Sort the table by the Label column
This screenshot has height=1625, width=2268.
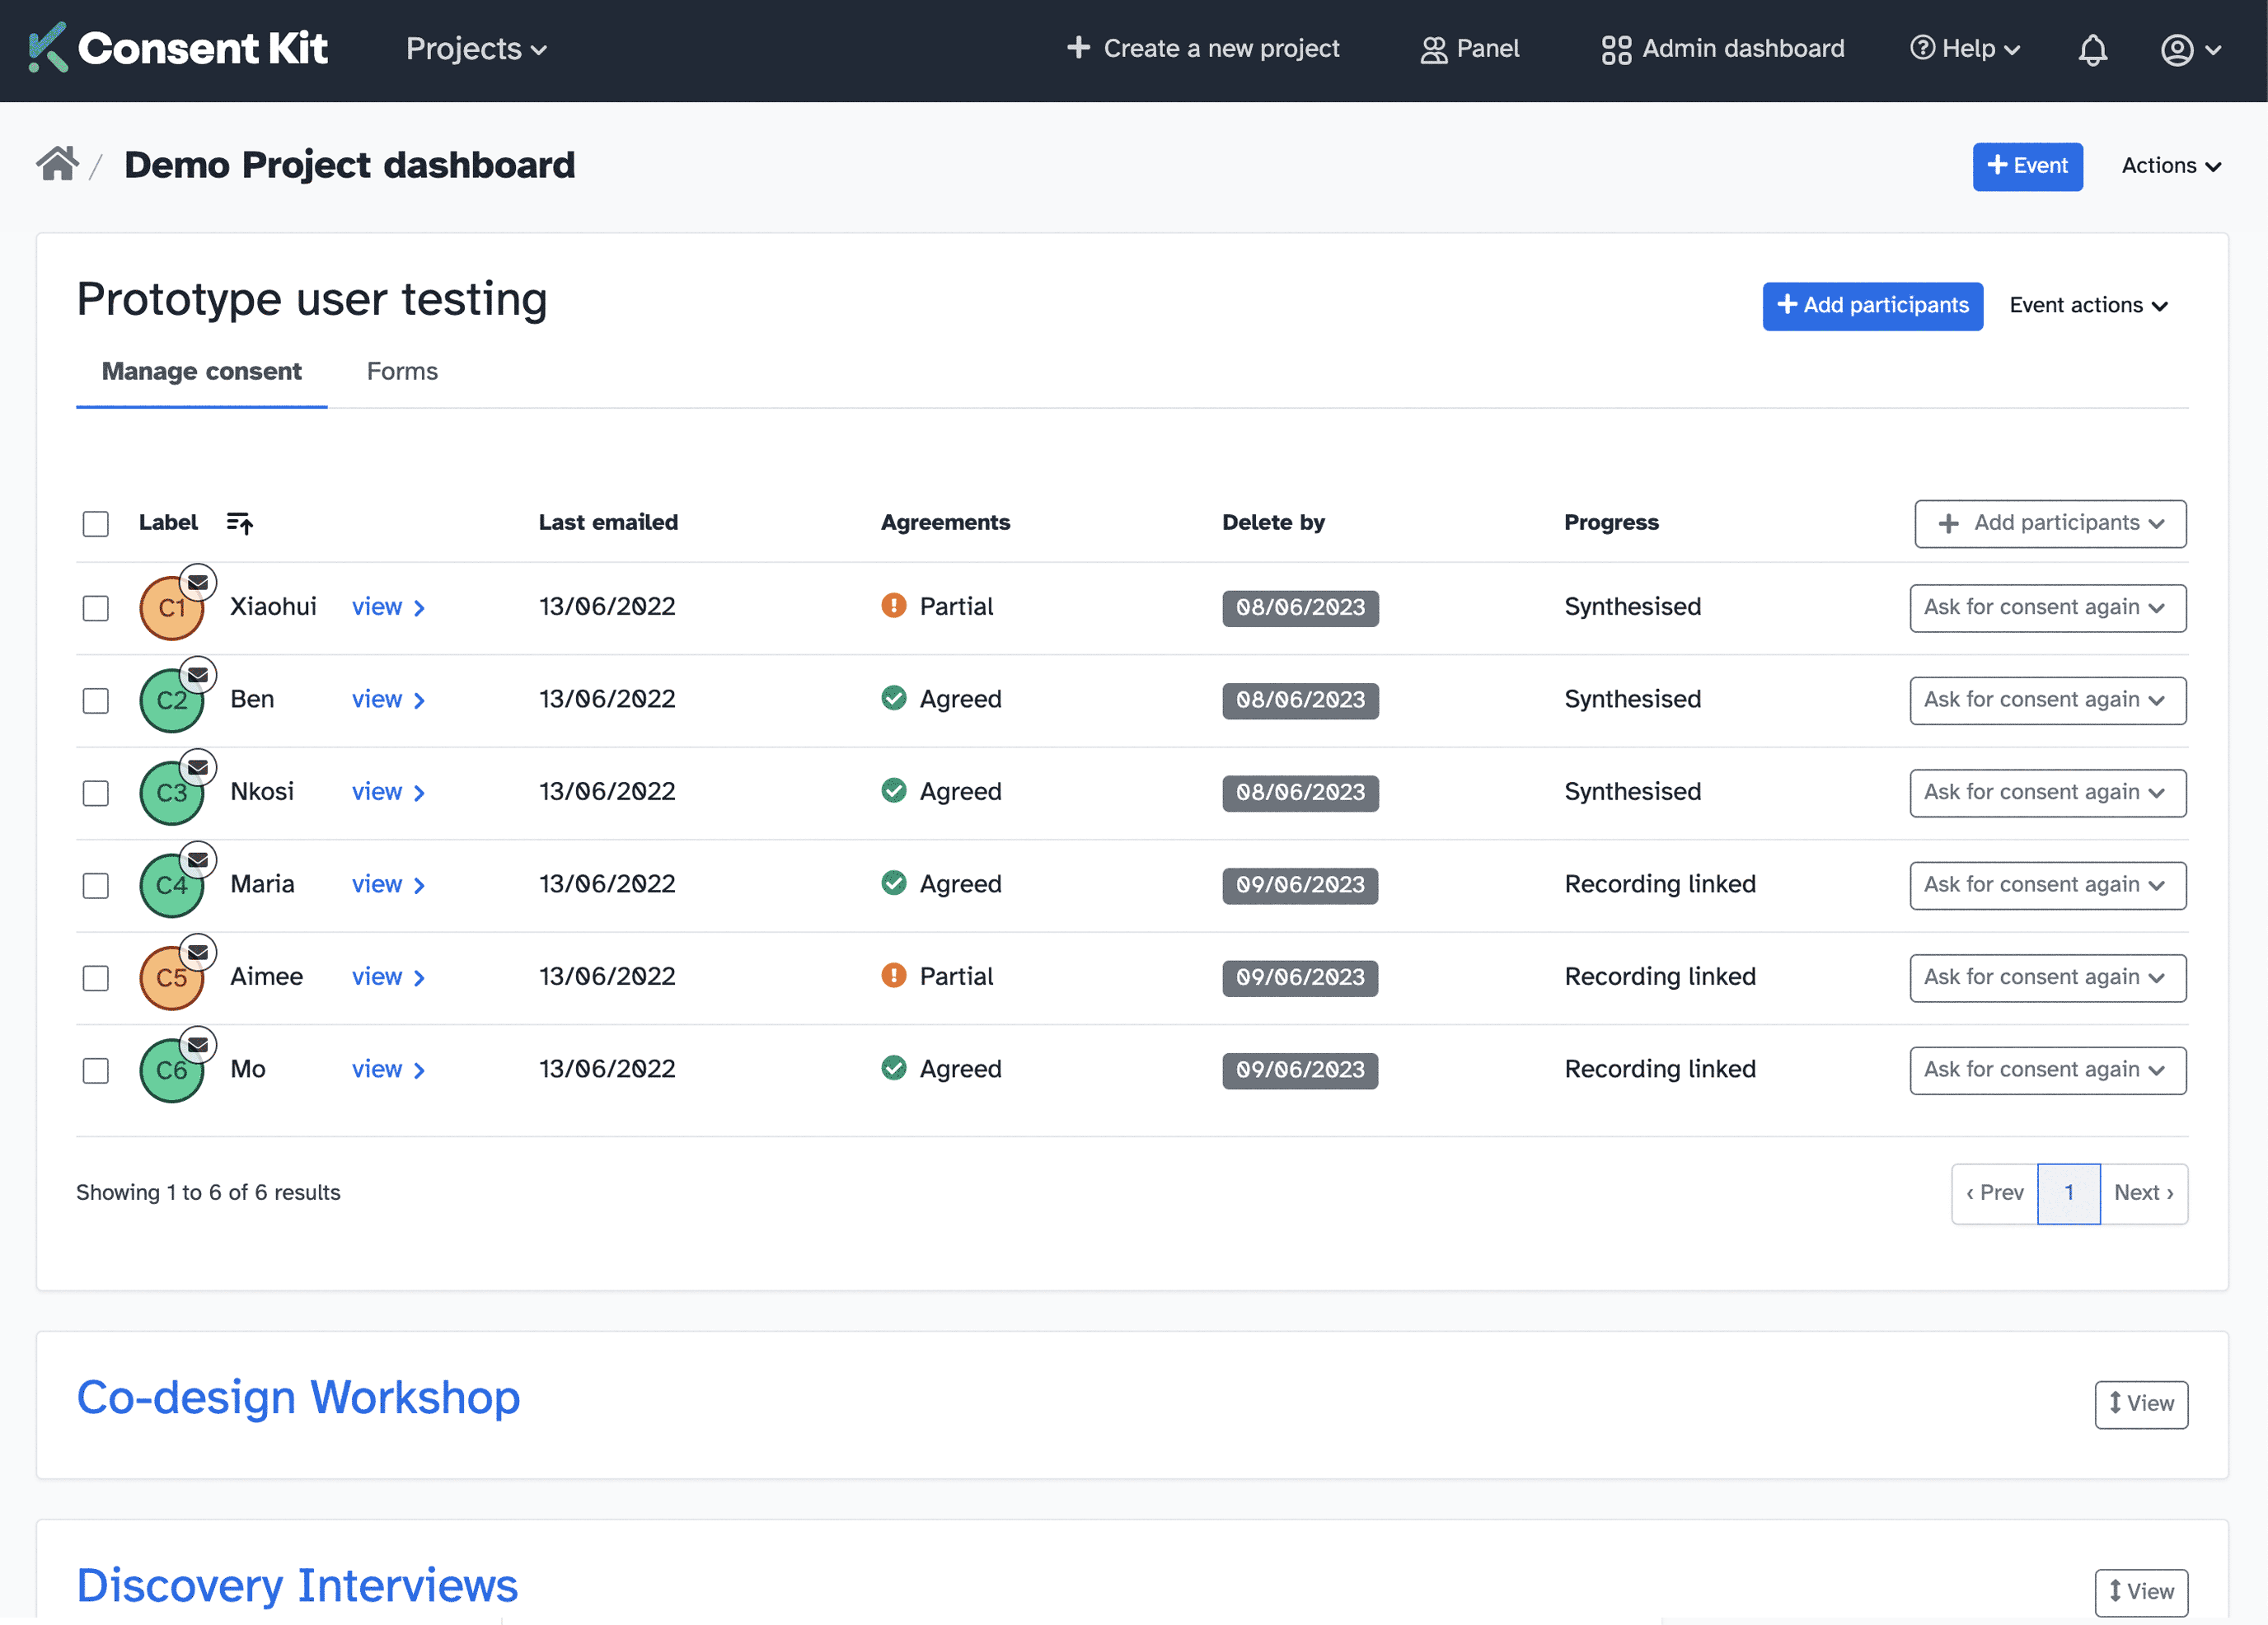240,523
